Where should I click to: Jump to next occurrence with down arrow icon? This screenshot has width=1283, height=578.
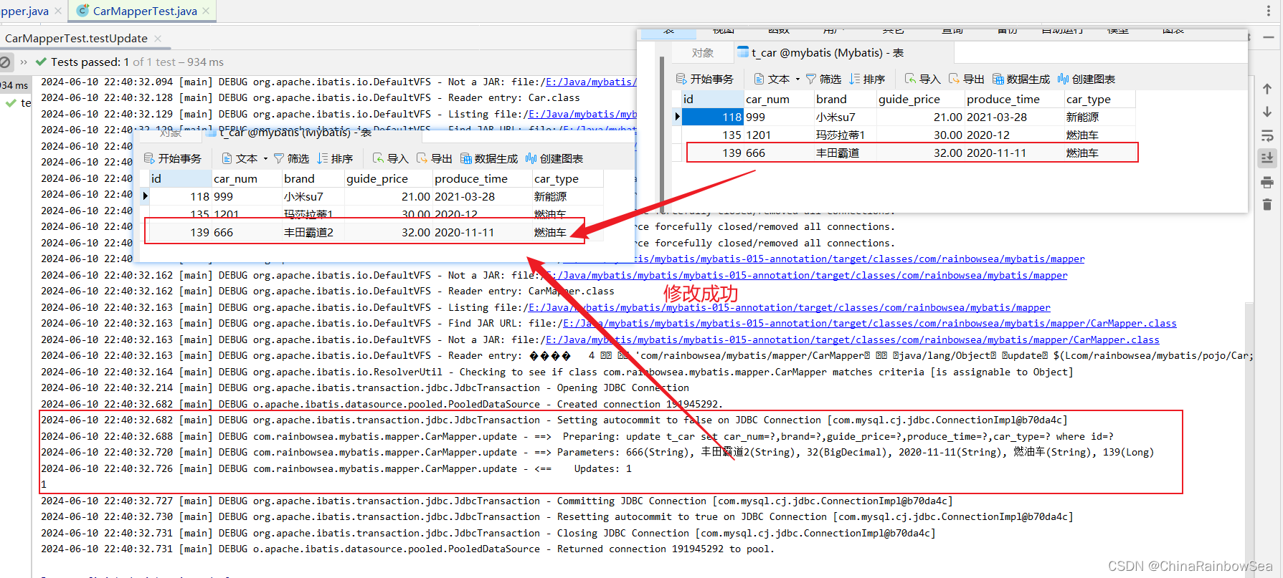1267,112
